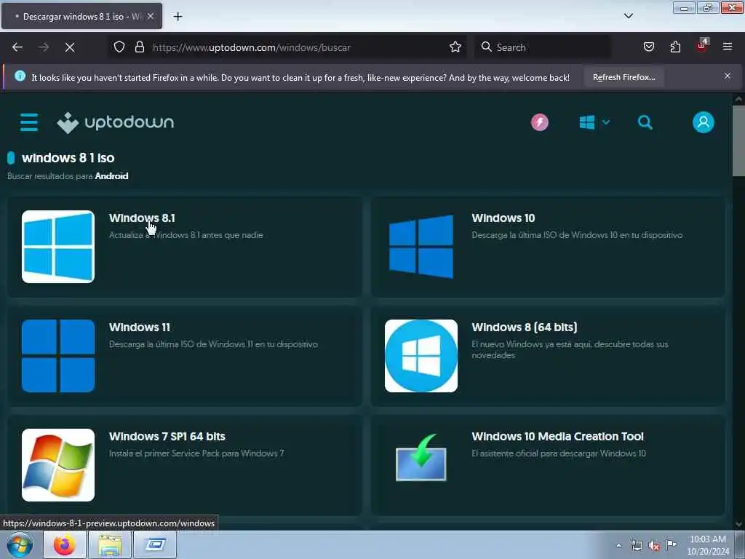The height and width of the screenshot is (559, 745).
Task: Click the Android search results link
Action: (111, 176)
